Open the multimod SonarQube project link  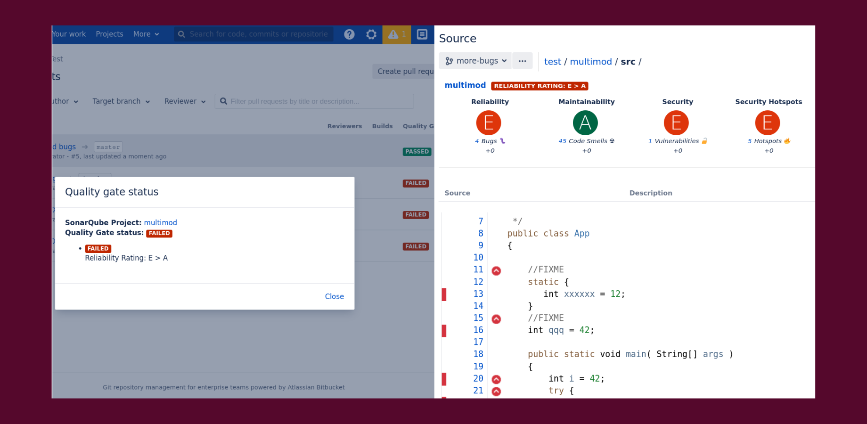tap(161, 222)
